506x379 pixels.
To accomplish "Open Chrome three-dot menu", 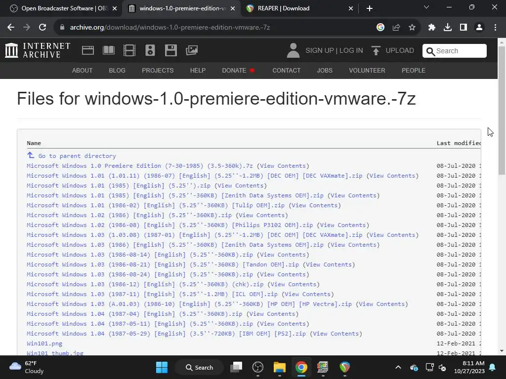I will pos(495,28).
